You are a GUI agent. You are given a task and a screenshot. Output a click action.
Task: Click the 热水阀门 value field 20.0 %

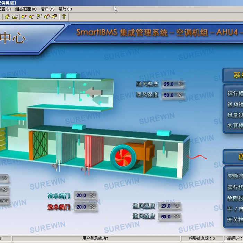[x=86, y=207]
